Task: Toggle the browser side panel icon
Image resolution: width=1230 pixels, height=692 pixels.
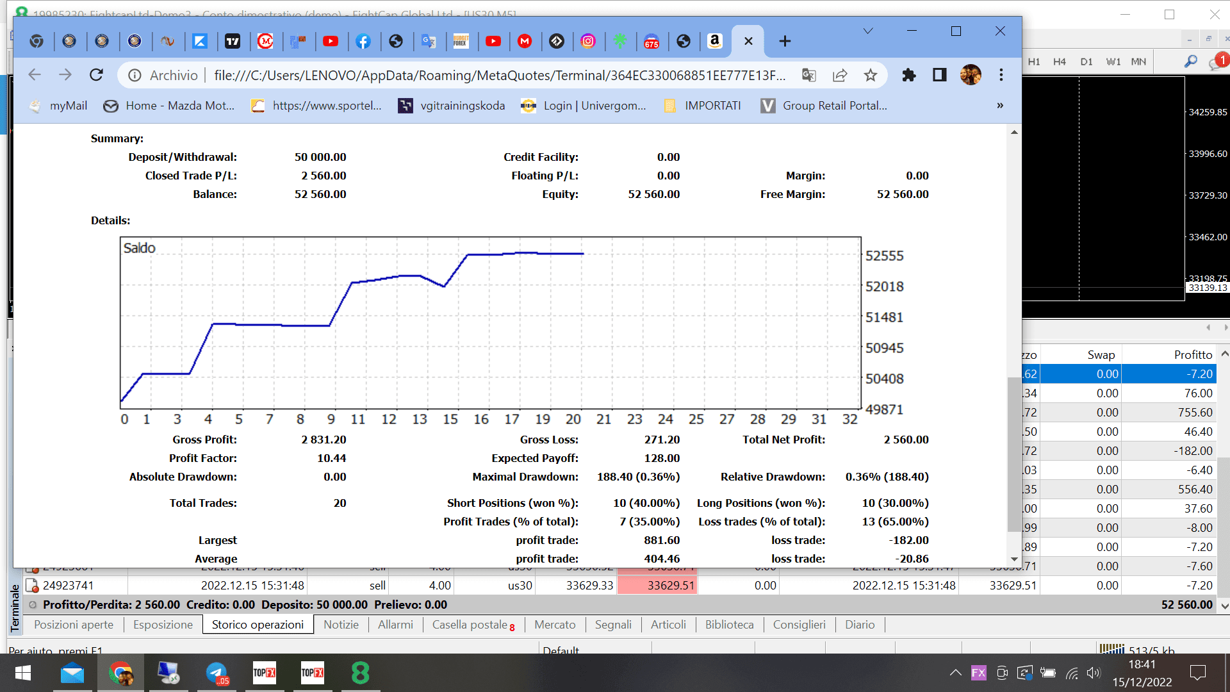Action: [x=939, y=75]
